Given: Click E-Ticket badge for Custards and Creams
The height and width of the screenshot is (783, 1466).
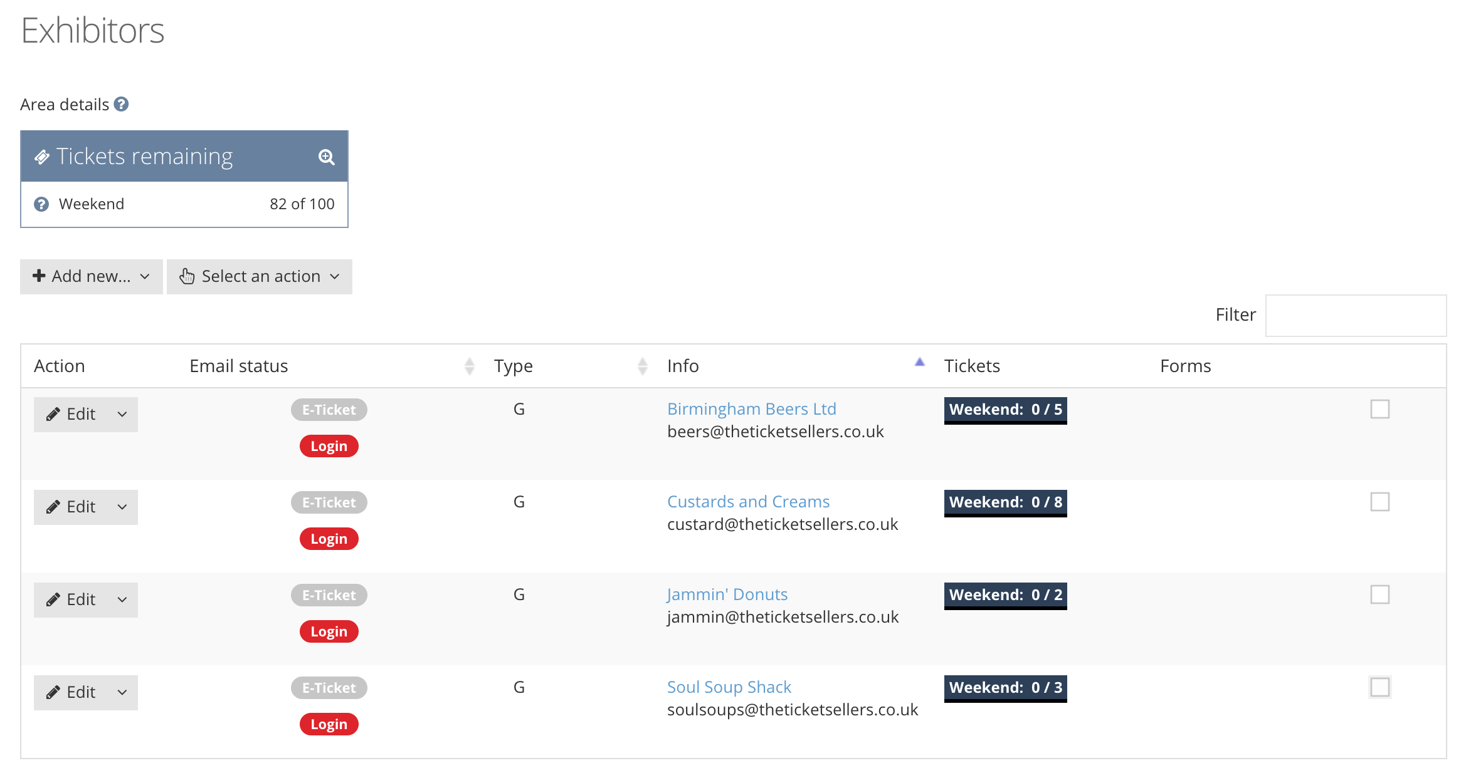Looking at the screenshot, I should click(329, 502).
